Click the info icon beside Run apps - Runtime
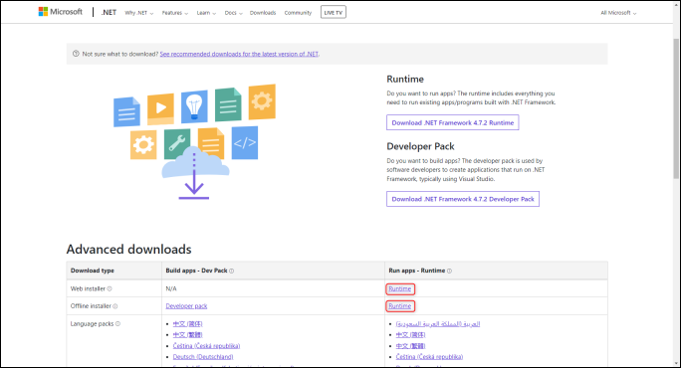This screenshot has height=368, width=681. coord(449,271)
